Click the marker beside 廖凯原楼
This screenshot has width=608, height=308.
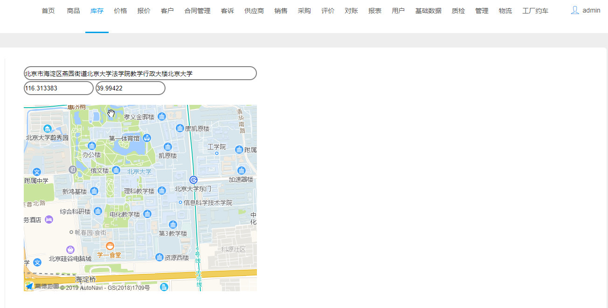click(180, 128)
